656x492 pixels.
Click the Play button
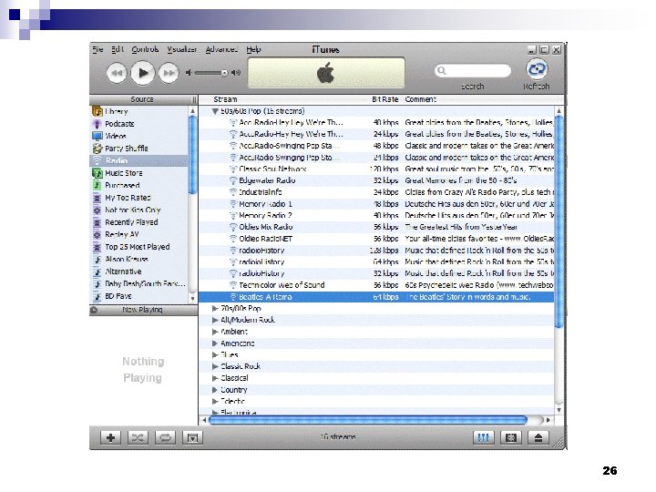[x=143, y=73]
